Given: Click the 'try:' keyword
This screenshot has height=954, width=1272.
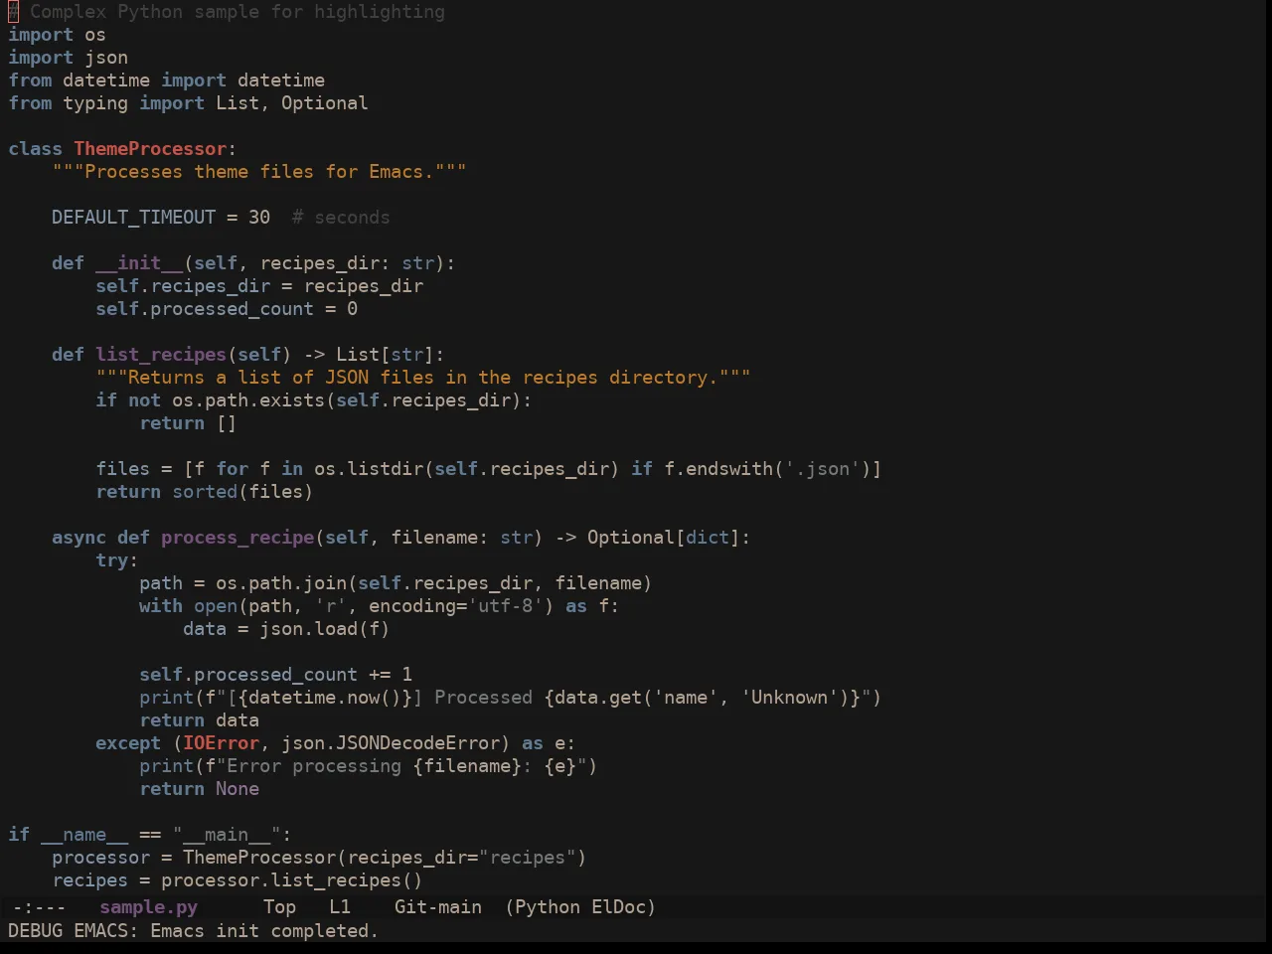Looking at the screenshot, I should [x=117, y=560].
